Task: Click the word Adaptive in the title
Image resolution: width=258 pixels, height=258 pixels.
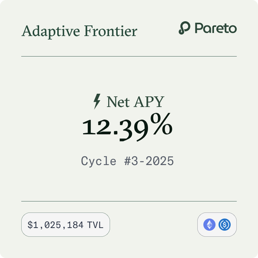Action: (x=51, y=31)
